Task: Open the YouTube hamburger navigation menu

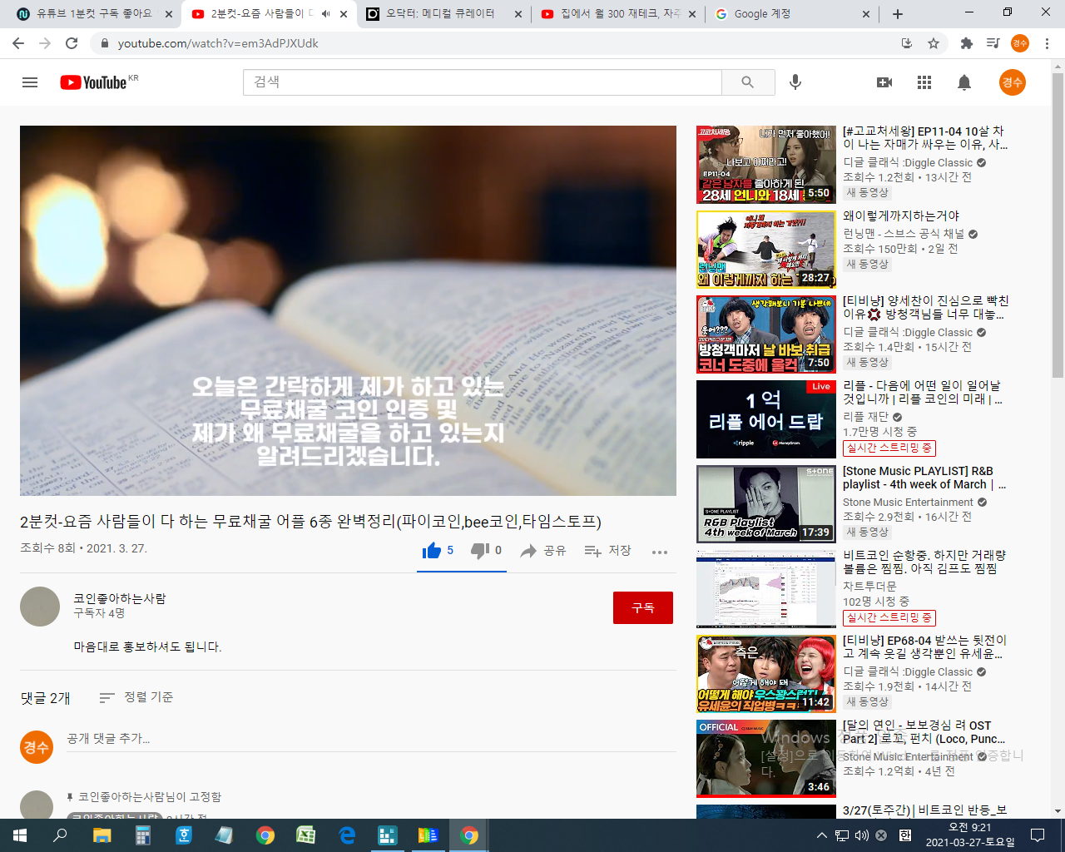Action: pyautogui.click(x=30, y=82)
